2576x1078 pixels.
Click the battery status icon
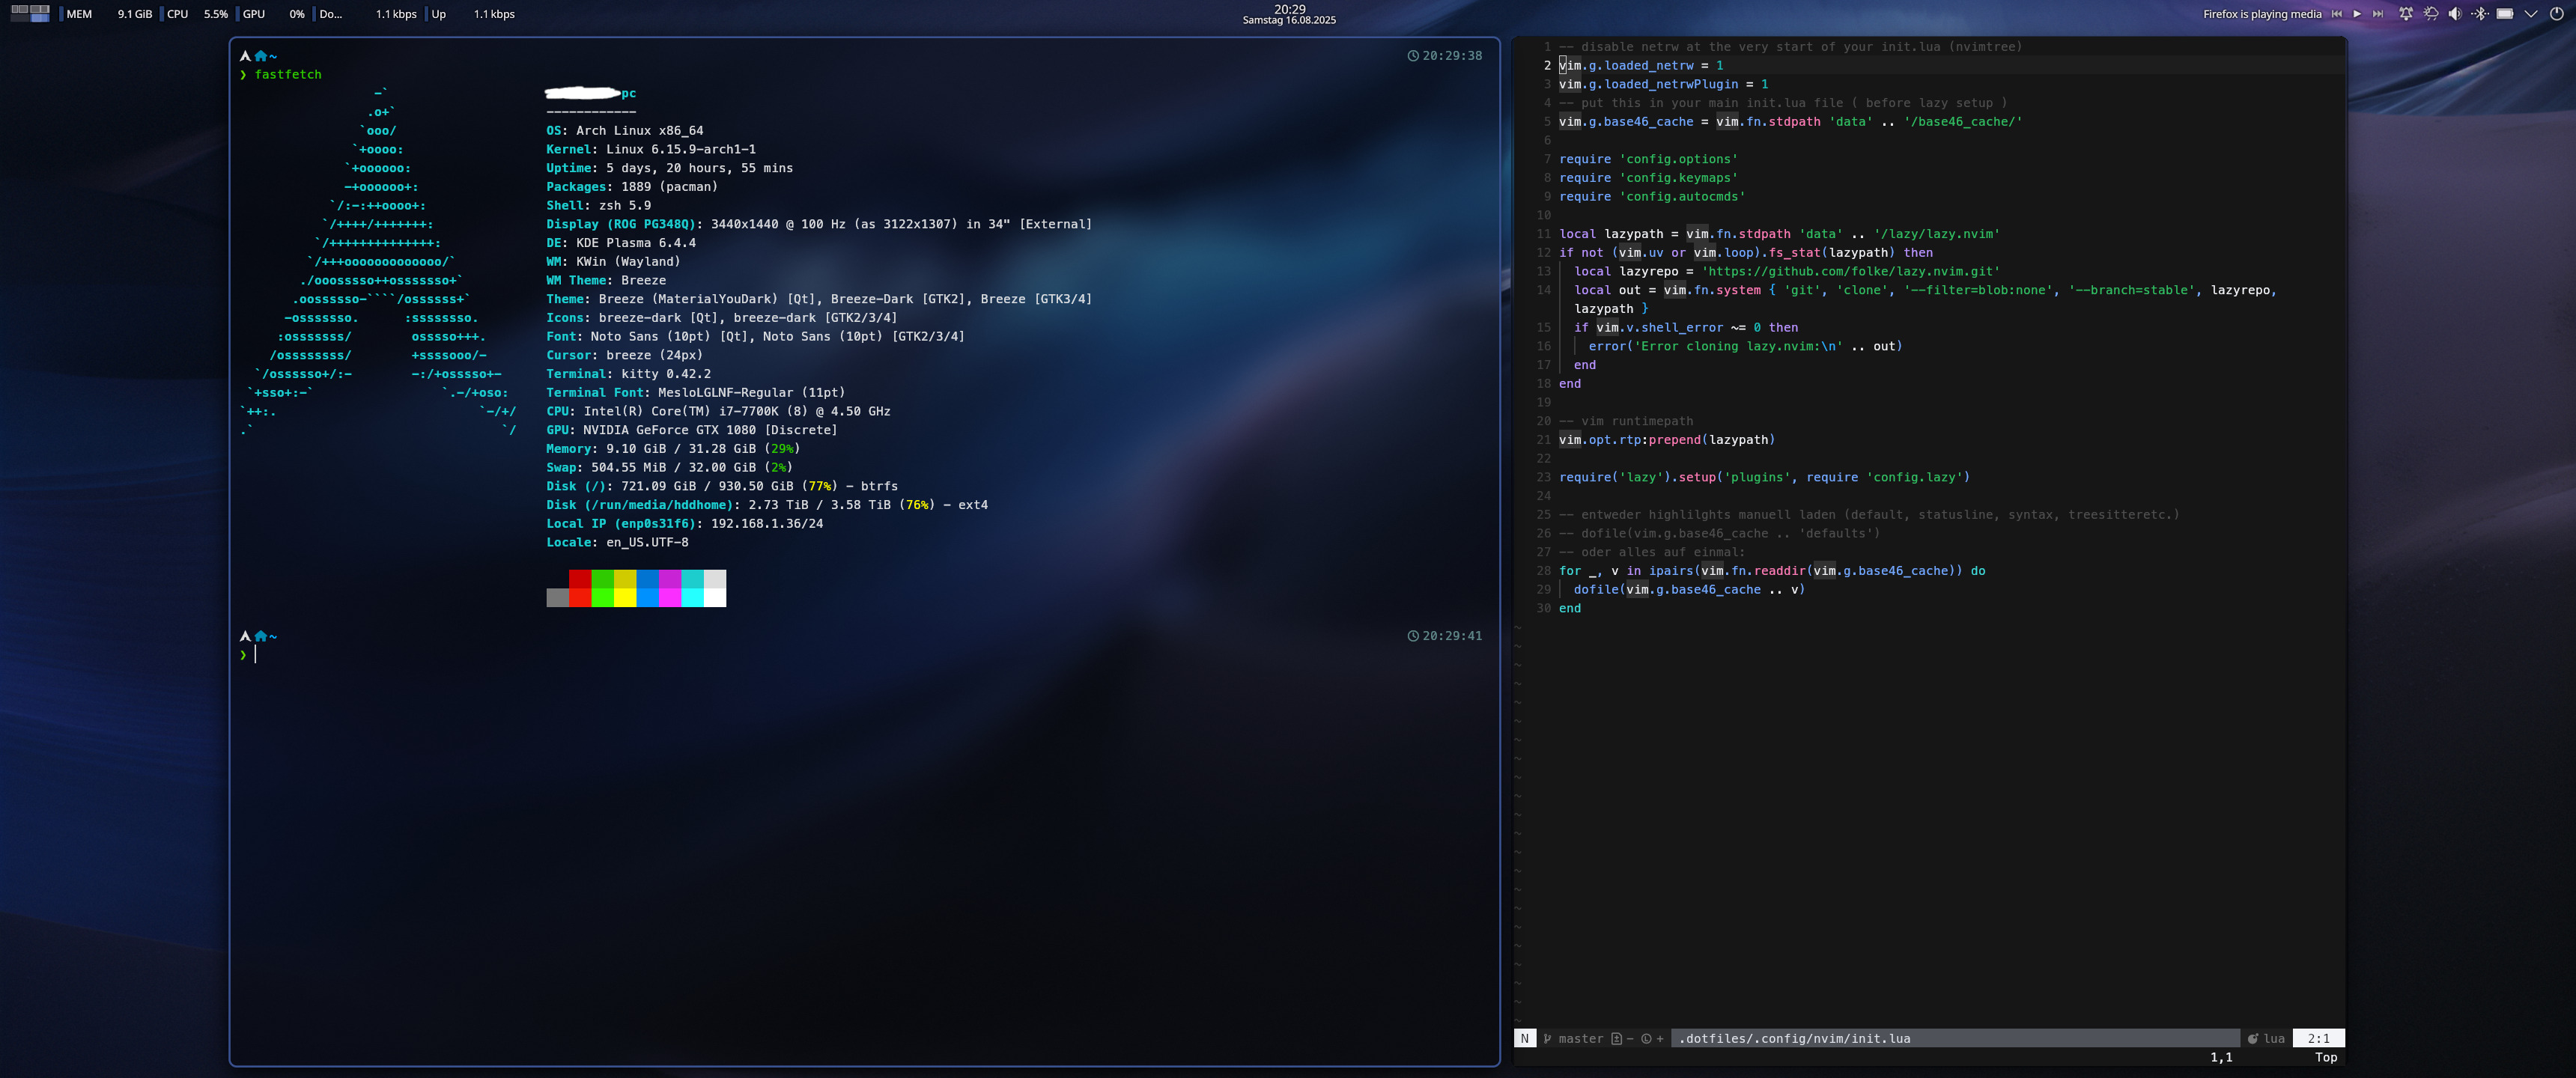pos(2505,14)
